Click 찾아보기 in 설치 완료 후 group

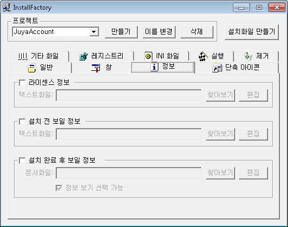(x=220, y=173)
